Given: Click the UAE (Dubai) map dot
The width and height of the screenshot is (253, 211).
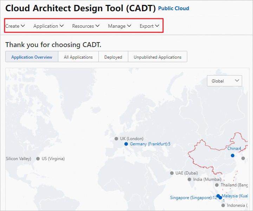Looking at the screenshot, I should (x=172, y=173).
